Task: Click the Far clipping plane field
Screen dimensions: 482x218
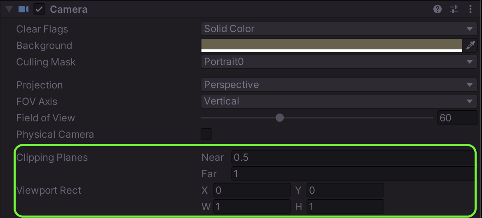Action: (352, 174)
